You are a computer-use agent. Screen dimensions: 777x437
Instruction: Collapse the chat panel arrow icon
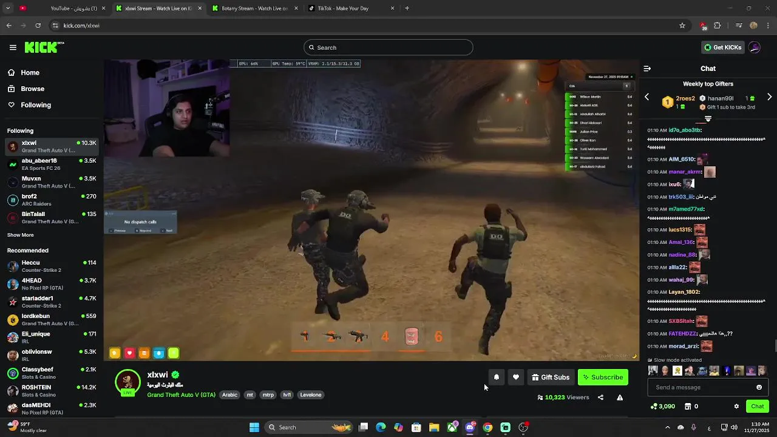tap(647, 69)
